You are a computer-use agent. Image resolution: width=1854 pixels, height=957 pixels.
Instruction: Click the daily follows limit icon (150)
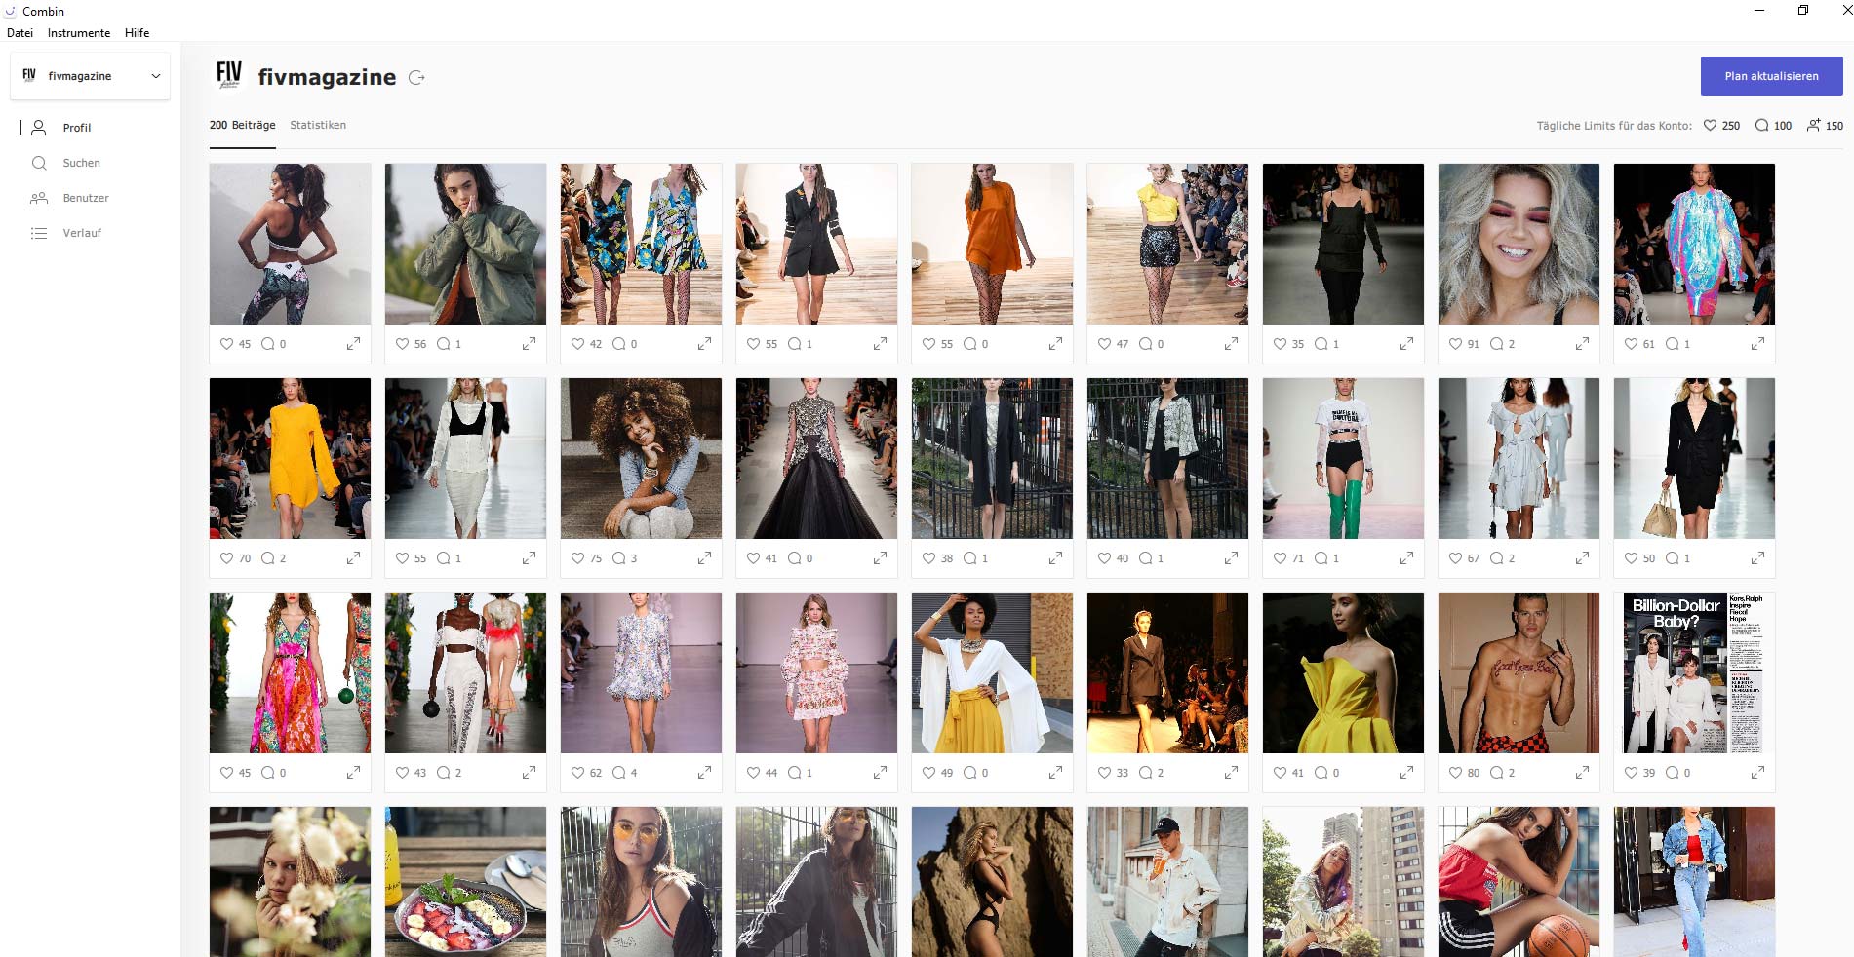pos(1813,126)
